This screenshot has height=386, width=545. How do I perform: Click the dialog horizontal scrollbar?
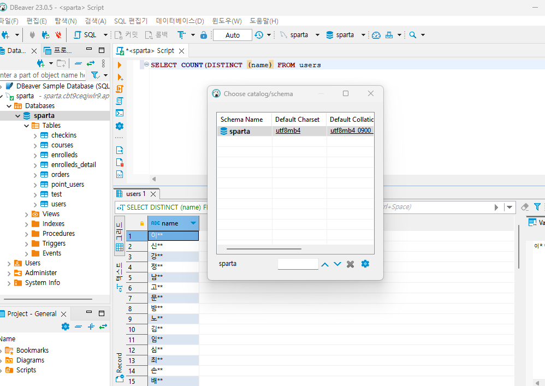tap(264, 249)
